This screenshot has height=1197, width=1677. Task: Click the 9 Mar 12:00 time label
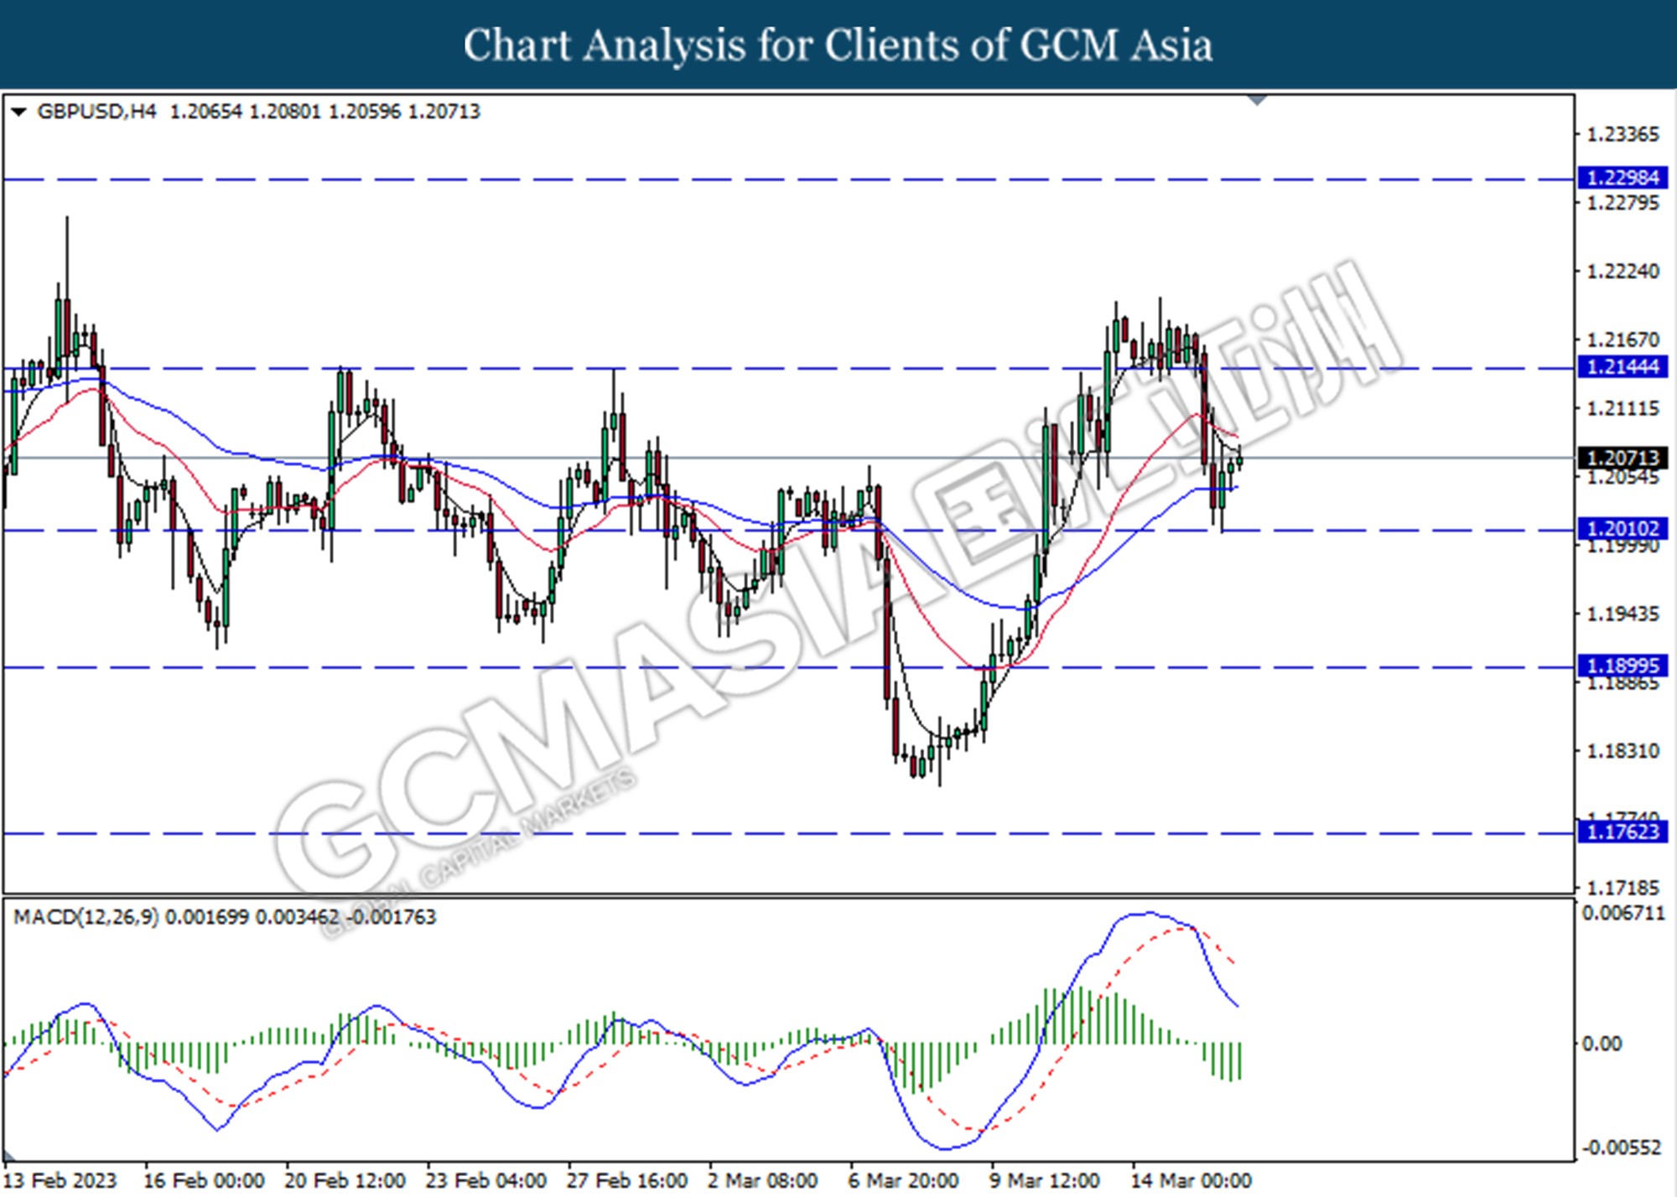[x=1044, y=1180]
